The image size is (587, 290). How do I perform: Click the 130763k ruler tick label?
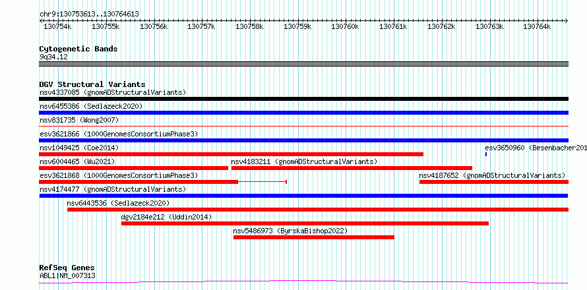click(489, 26)
